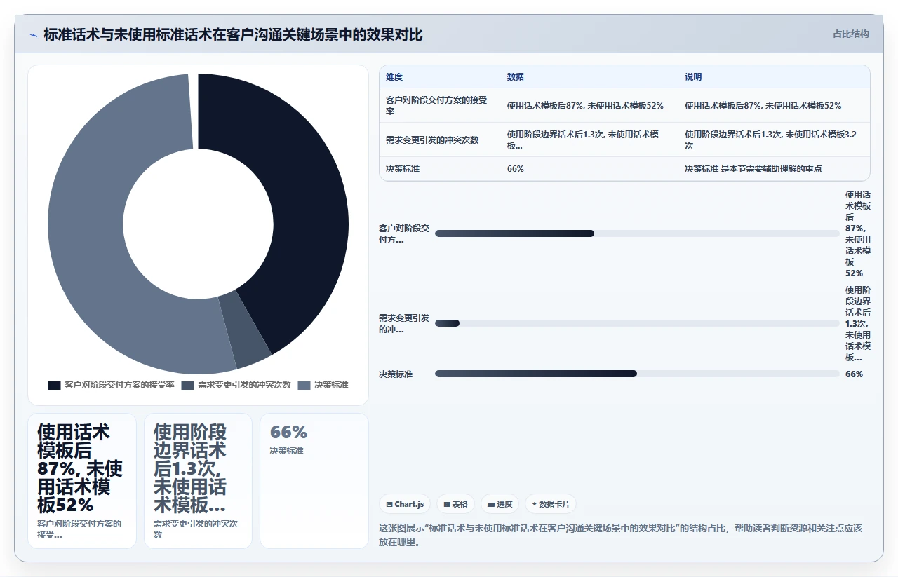Screen dimensions: 898x577
Task: Click the legend swatch for 需求变更引发的冲突次数
Action: [187, 385]
